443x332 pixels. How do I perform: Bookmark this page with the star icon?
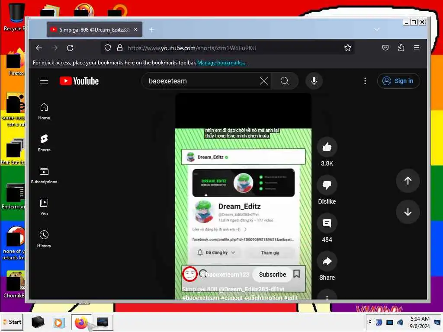[x=348, y=48]
